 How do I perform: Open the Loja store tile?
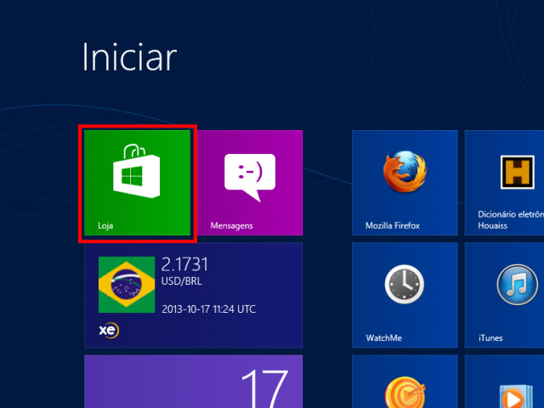[x=138, y=183]
